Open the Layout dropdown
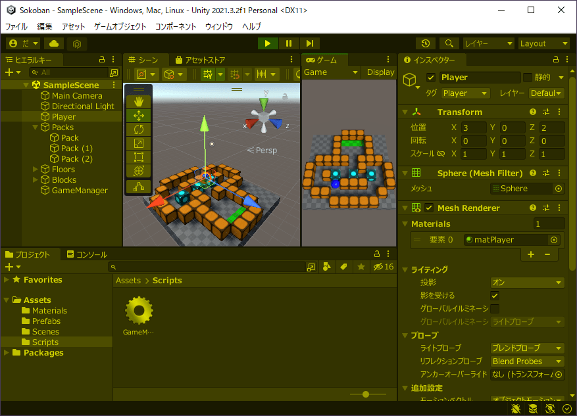The width and height of the screenshot is (577, 416). pos(543,43)
